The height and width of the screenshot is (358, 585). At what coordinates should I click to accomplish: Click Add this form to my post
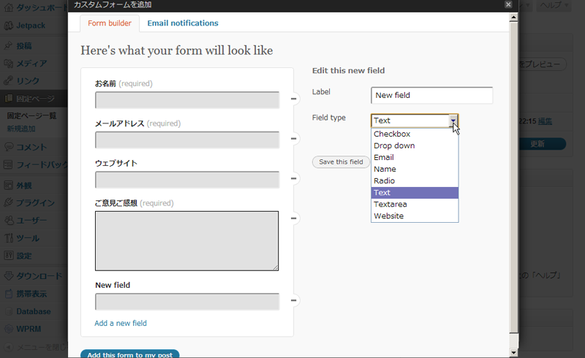[130, 354]
